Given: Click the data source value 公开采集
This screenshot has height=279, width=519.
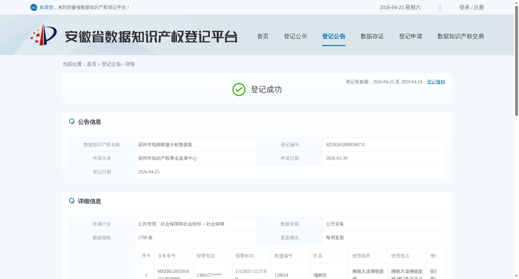Looking at the screenshot, I should 335,224.
